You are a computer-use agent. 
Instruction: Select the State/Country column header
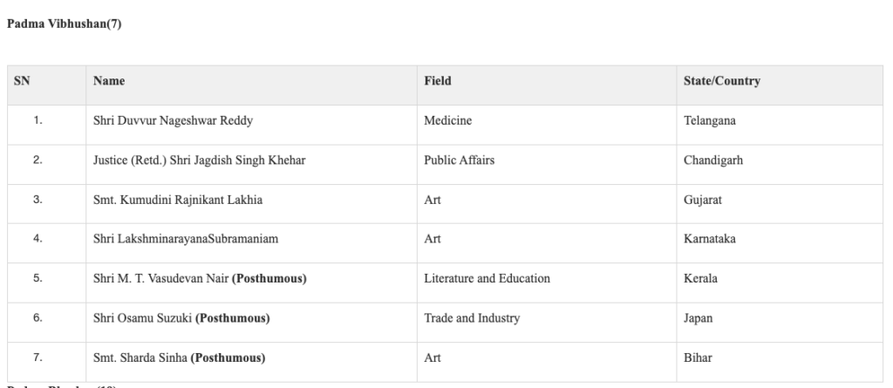pos(721,81)
